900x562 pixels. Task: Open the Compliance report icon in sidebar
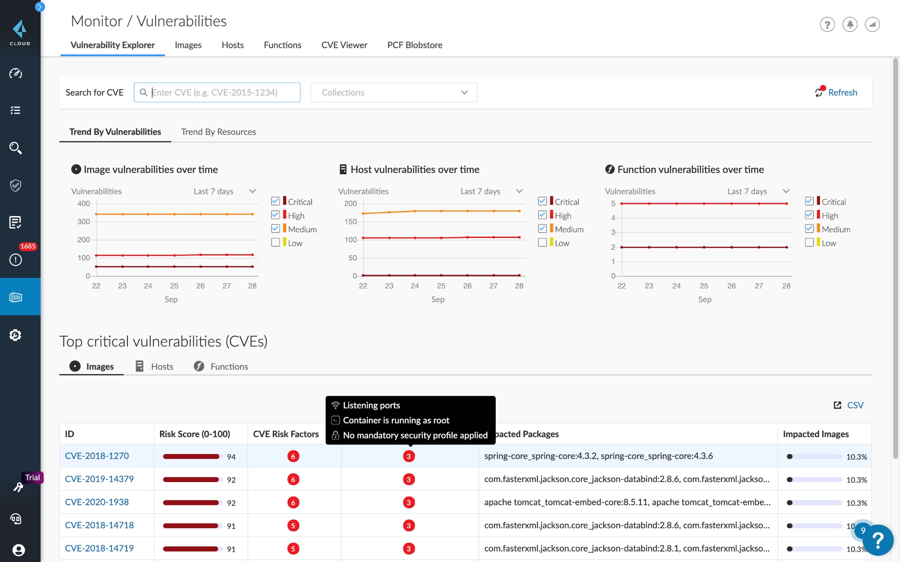click(16, 223)
